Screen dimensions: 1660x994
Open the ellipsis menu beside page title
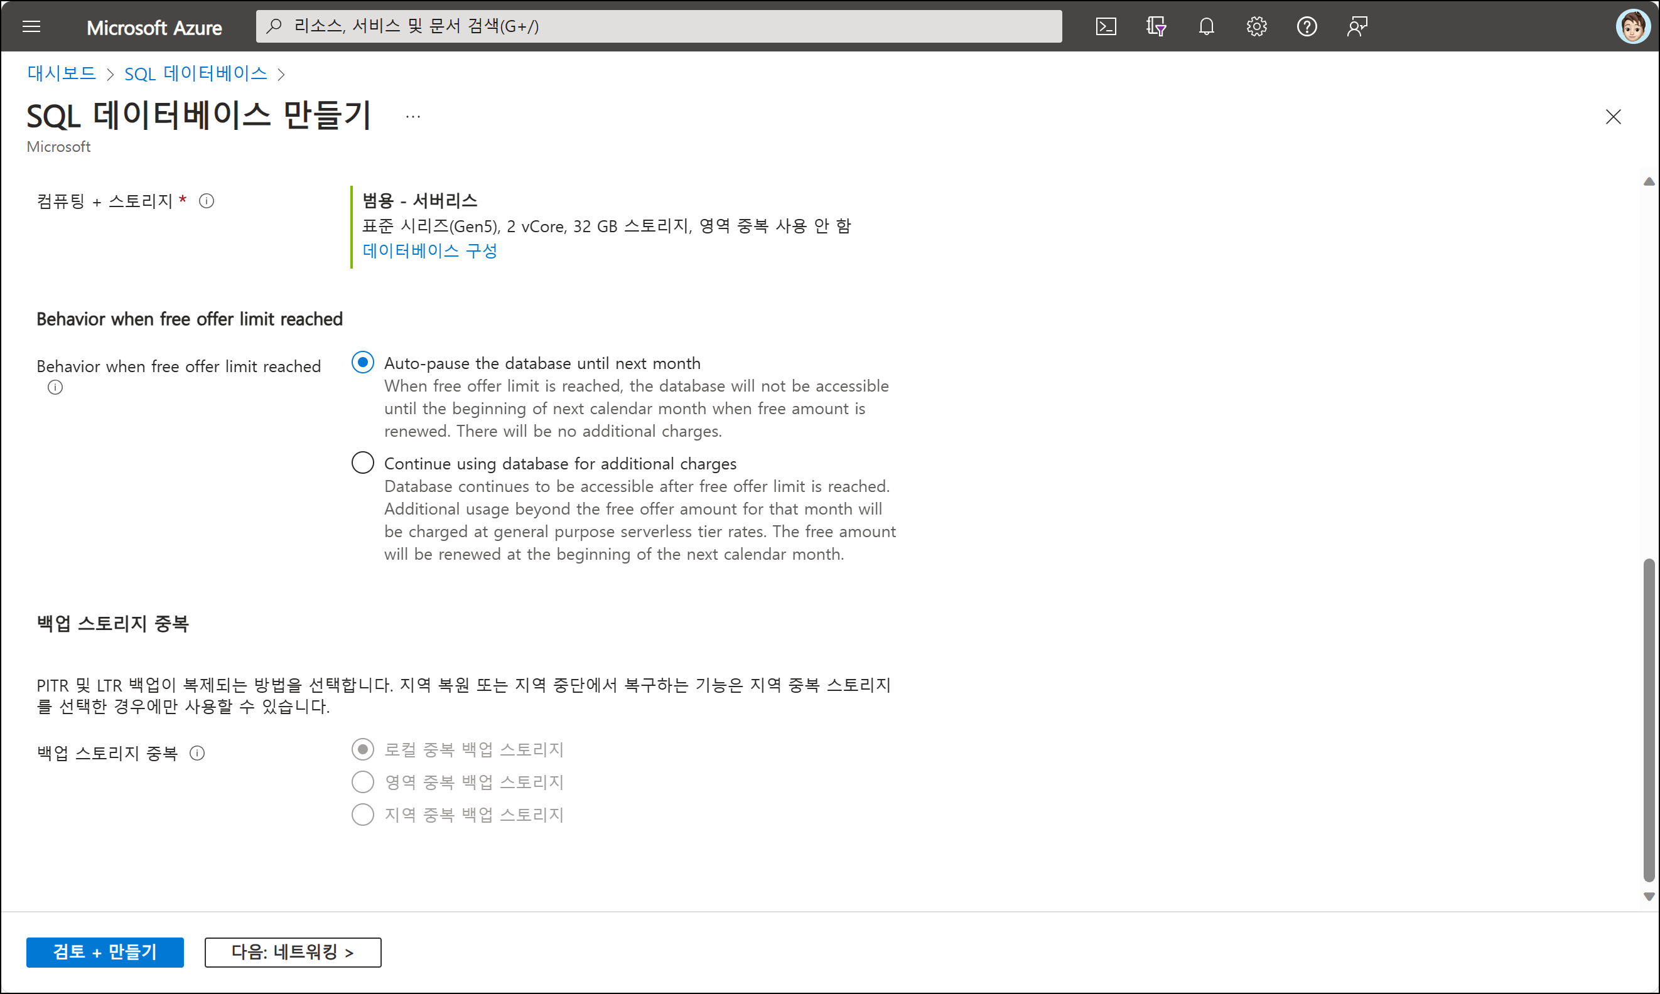click(x=413, y=117)
